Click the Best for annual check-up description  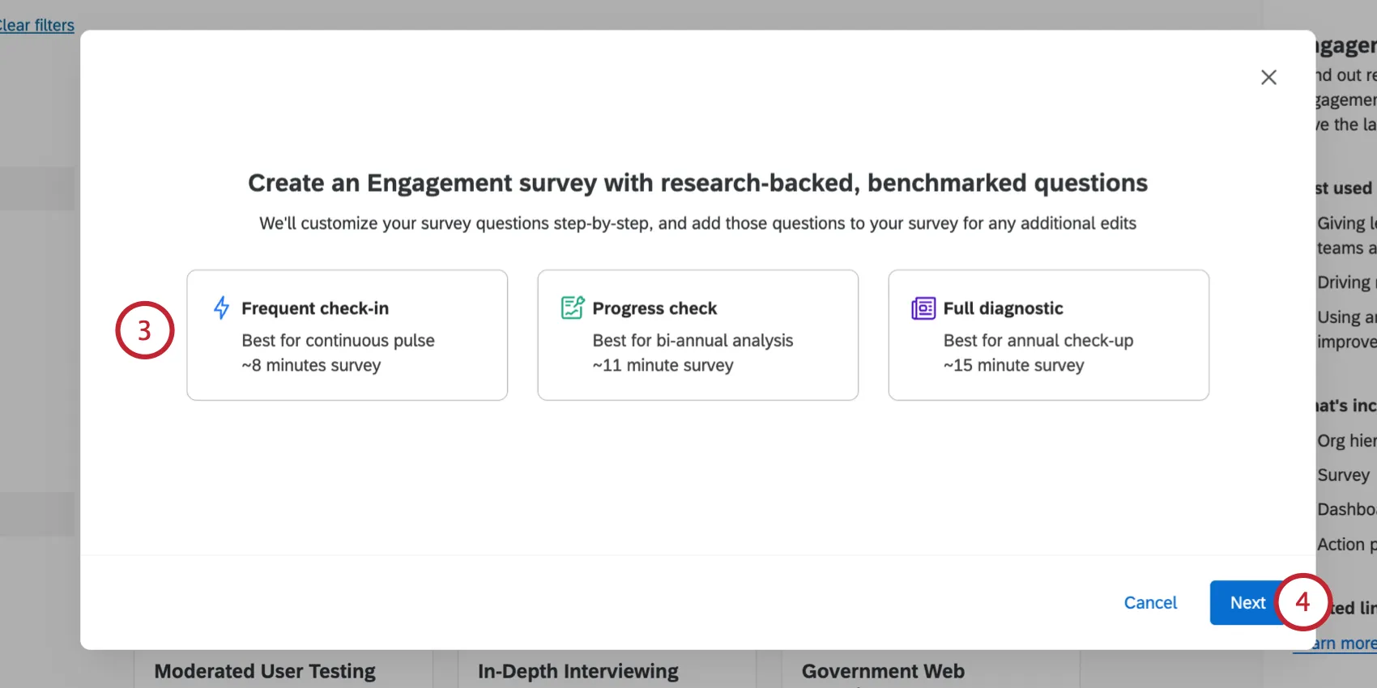(x=1038, y=340)
